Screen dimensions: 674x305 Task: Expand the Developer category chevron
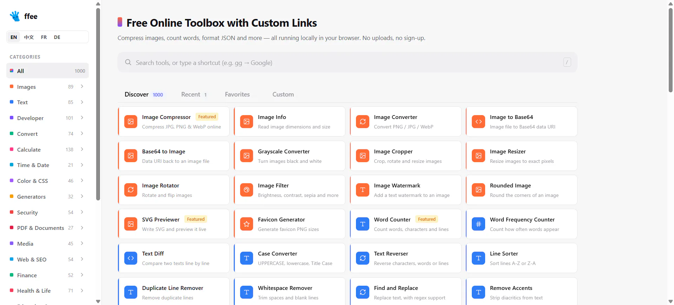(82, 118)
